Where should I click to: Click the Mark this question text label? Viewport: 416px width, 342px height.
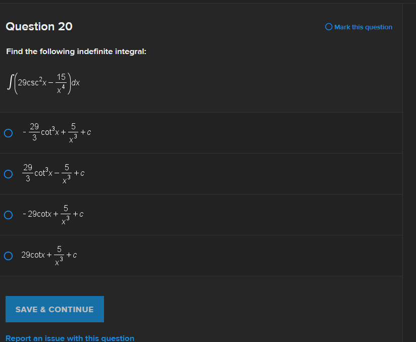(x=363, y=27)
